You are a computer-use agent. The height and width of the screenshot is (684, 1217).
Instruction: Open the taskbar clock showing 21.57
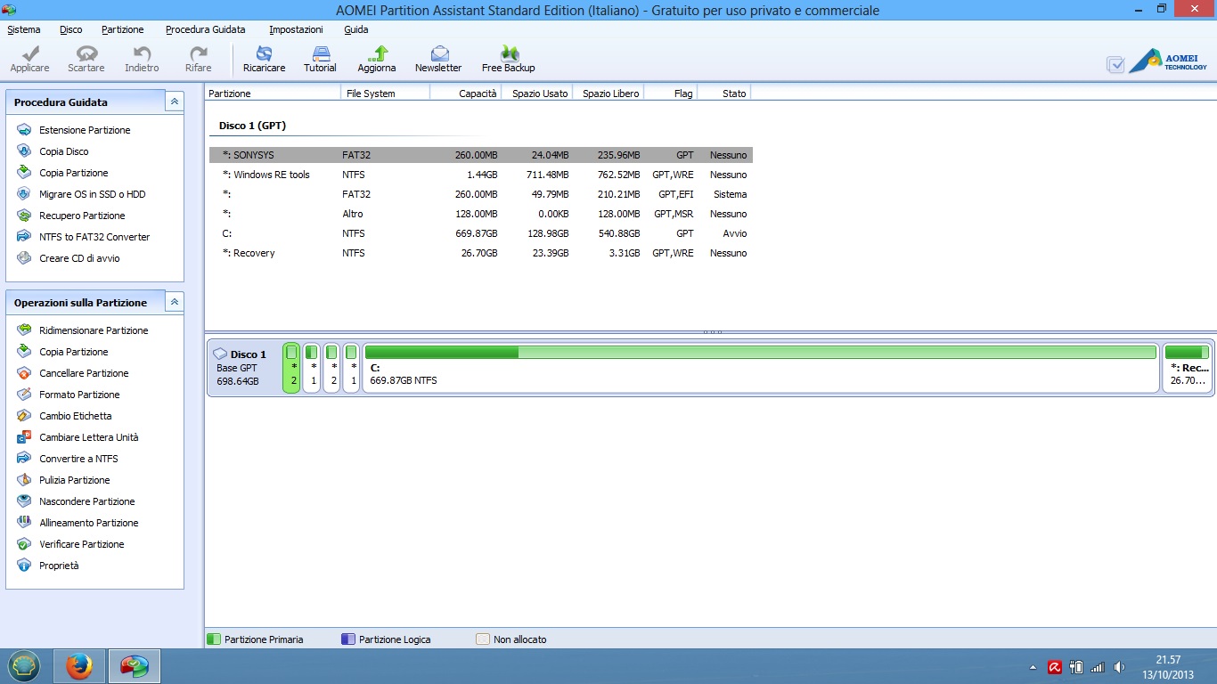1168,667
